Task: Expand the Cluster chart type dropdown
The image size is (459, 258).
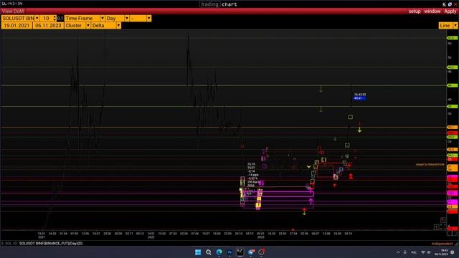Action: click(x=87, y=26)
